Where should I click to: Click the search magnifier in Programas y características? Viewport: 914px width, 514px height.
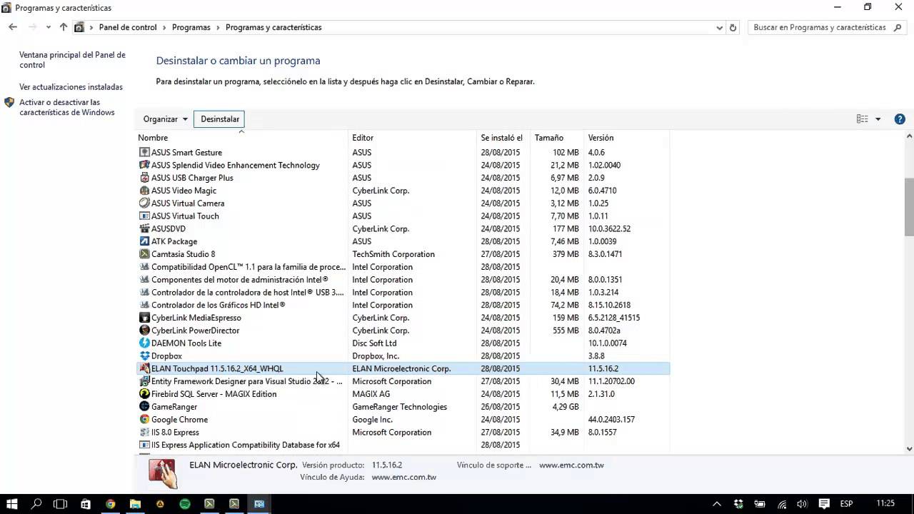[x=898, y=27]
